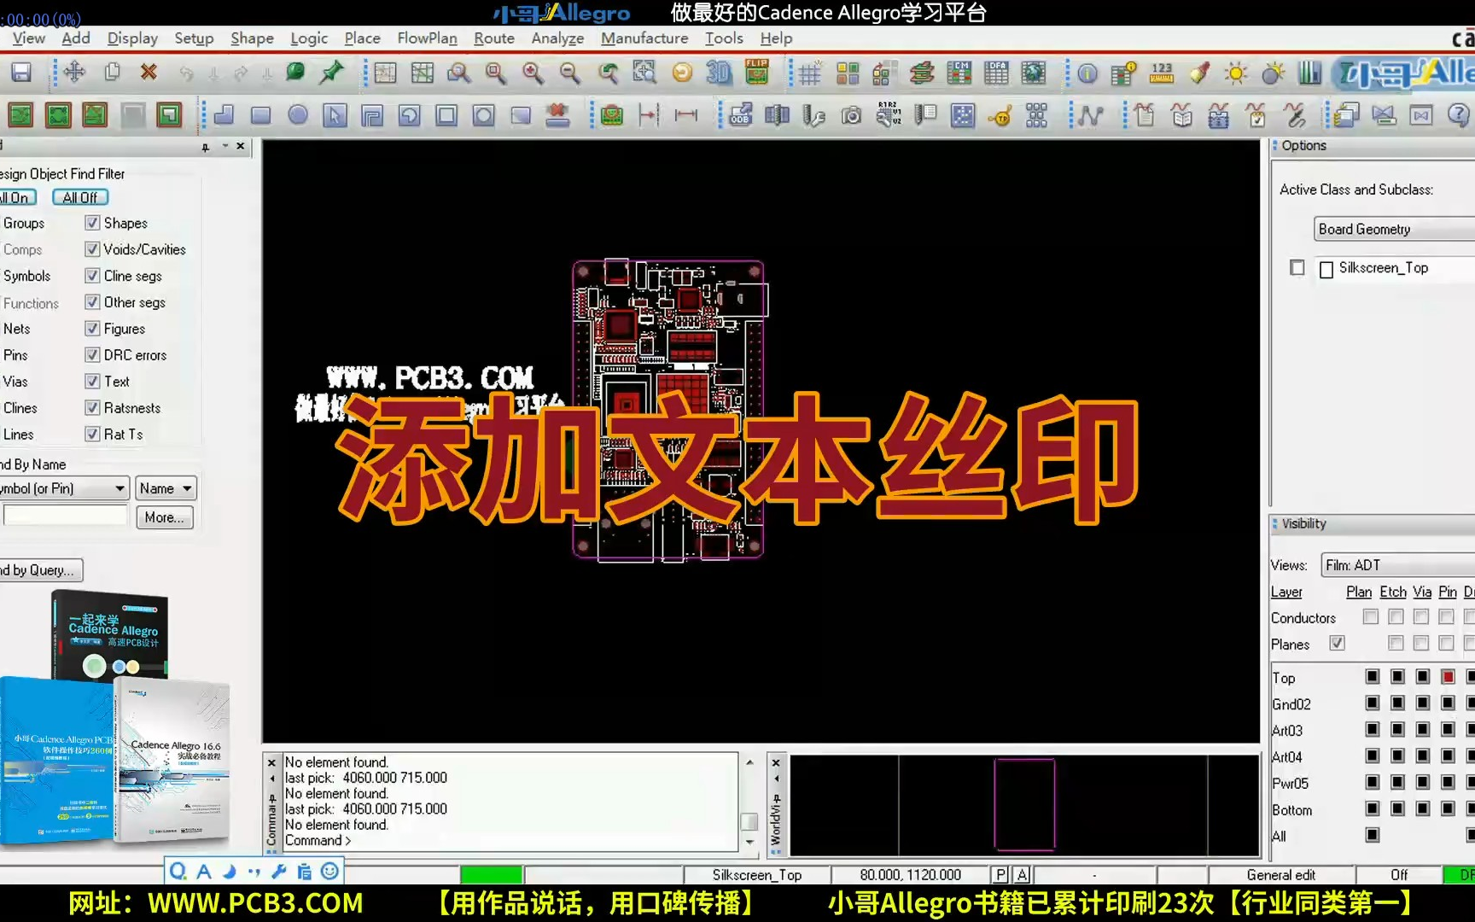
Task: Click the Find by Query... button
Action: pyautogui.click(x=40, y=570)
